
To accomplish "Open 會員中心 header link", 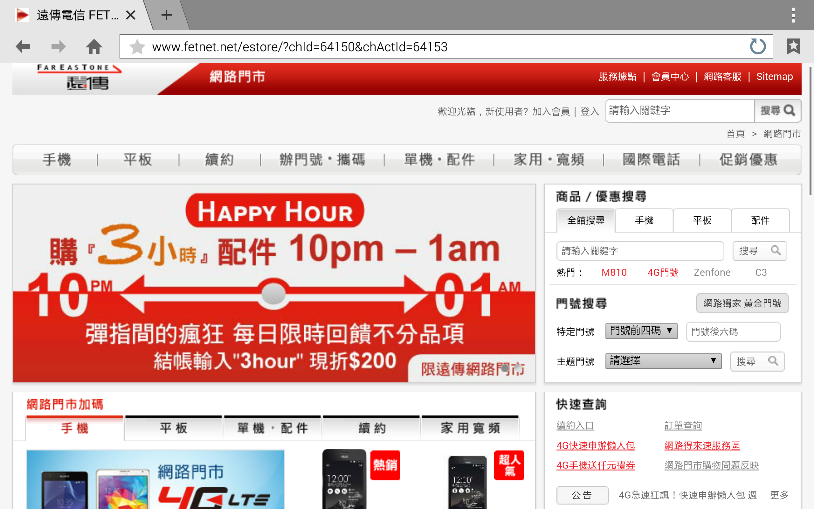I will 670,77.
